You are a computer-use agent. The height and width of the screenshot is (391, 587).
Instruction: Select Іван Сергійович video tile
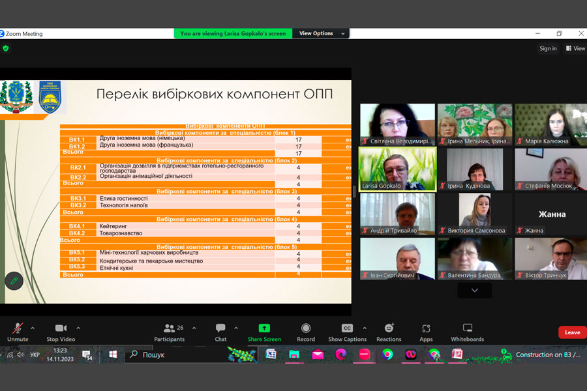(x=398, y=259)
